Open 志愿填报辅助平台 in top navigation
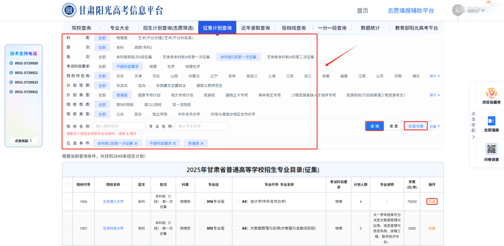 pos(411,11)
